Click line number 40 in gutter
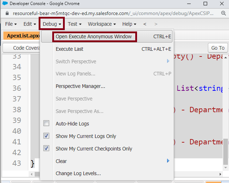The width and height of the screenshot is (229, 183). click(x=17, y=131)
